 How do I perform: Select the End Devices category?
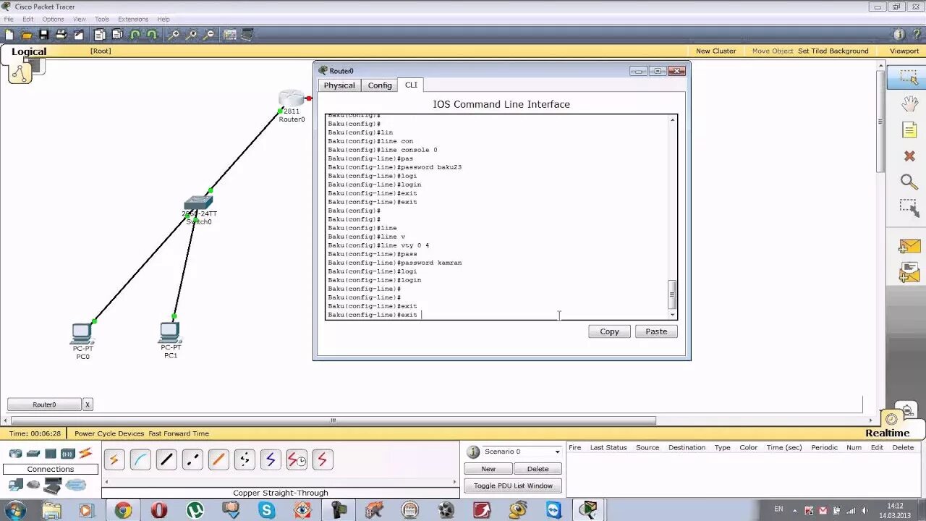(15, 485)
